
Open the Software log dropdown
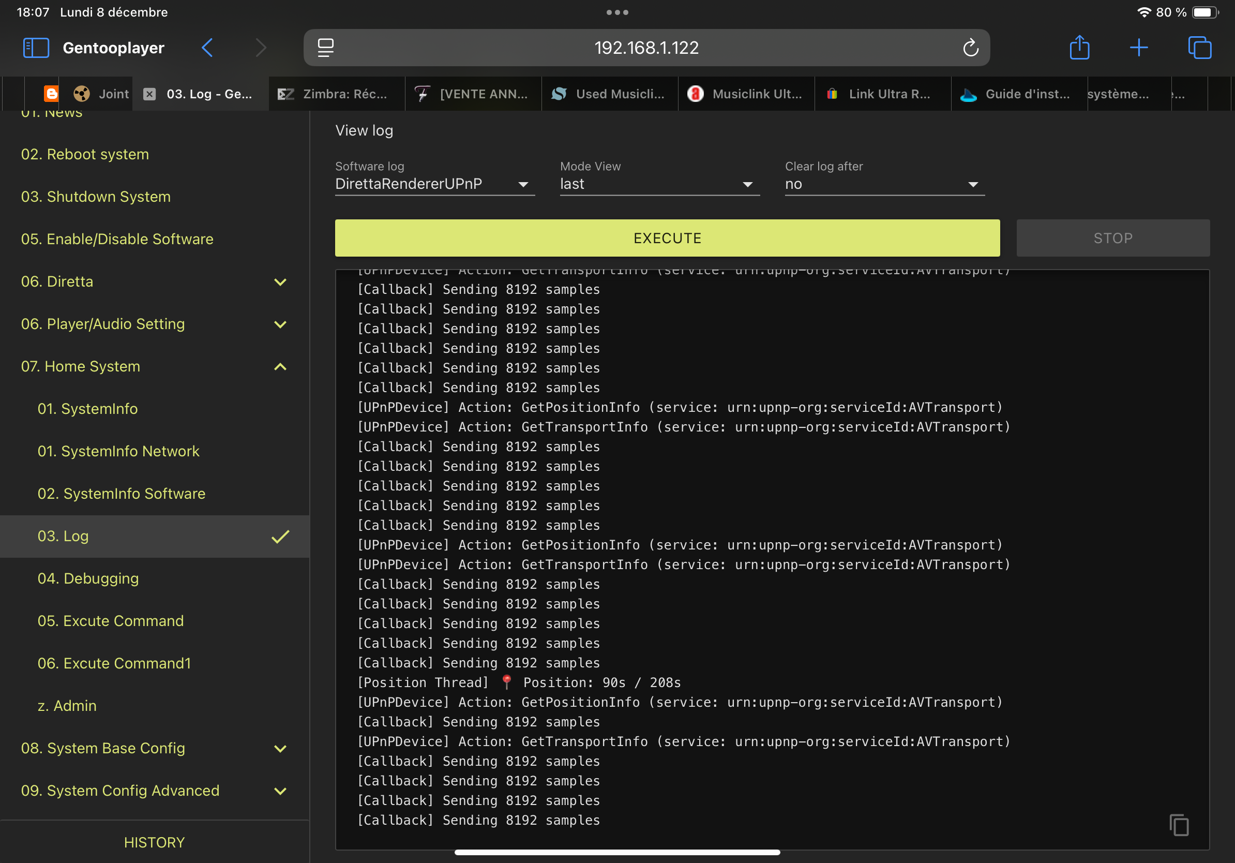[x=434, y=184]
